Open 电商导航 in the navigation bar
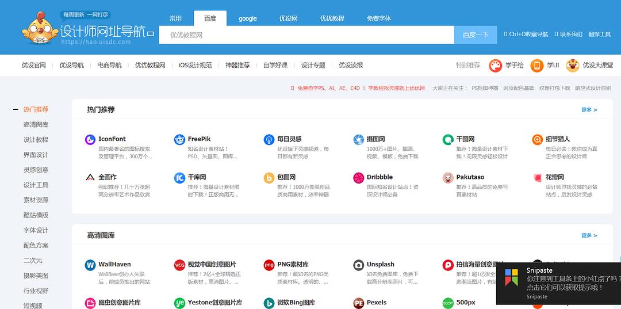 click(109, 66)
